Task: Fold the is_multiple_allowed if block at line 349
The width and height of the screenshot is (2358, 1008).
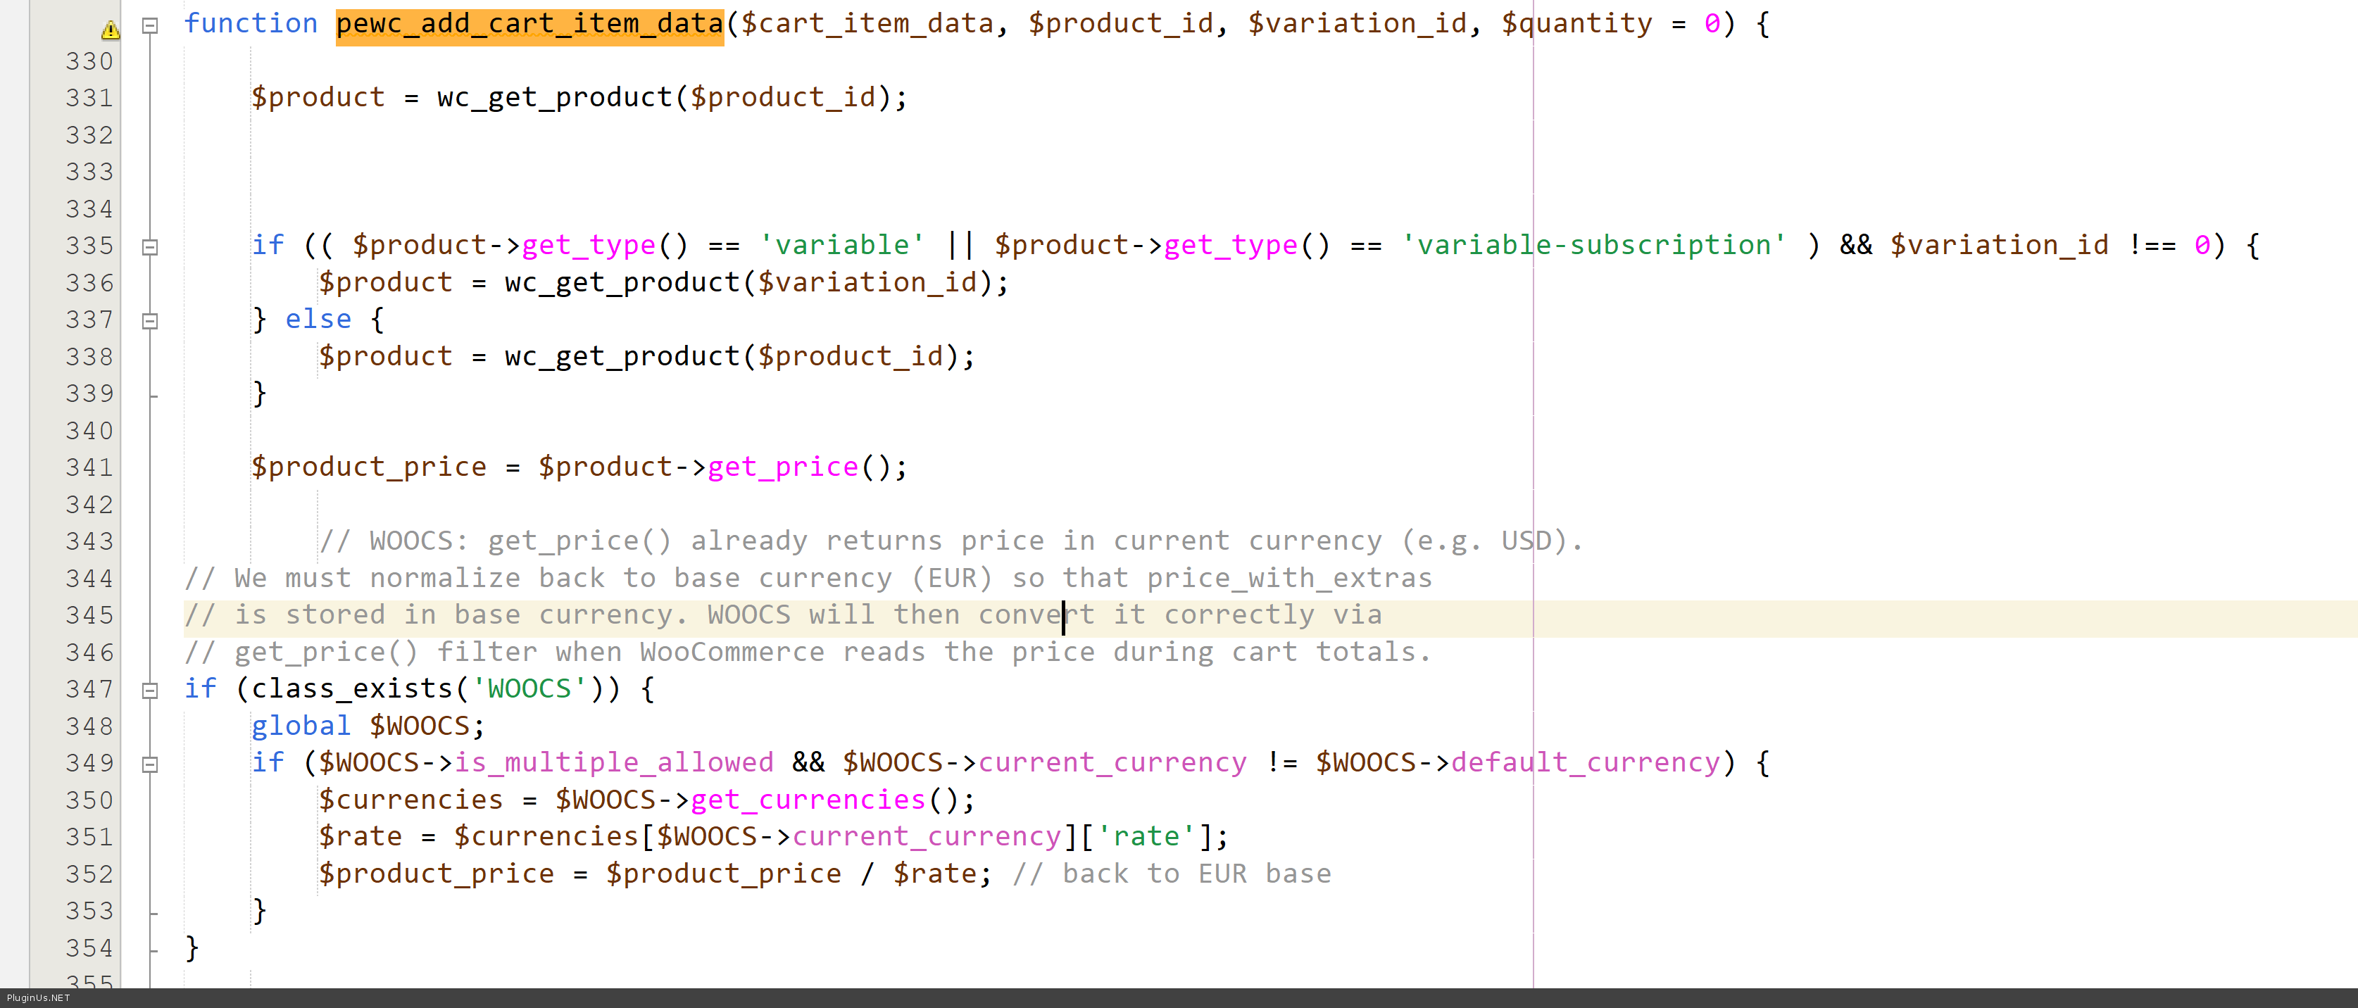Action: (150, 764)
